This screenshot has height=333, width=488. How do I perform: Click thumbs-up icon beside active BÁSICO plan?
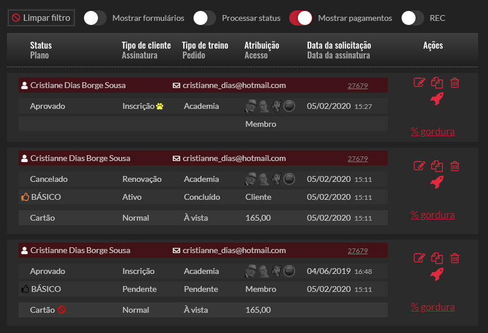click(x=25, y=197)
